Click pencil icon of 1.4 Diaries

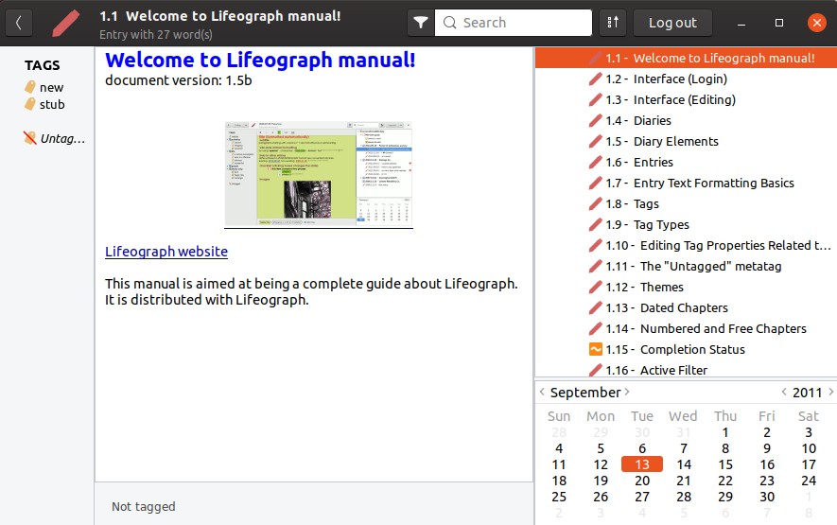595,121
